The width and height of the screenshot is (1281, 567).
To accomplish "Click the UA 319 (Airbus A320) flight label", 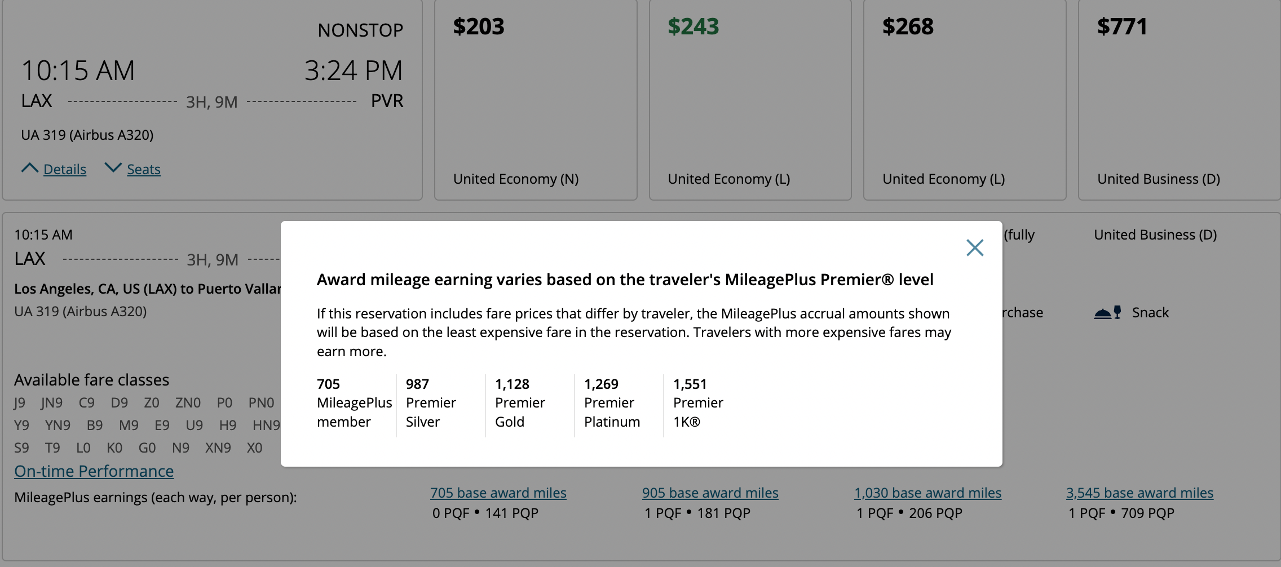I will click(87, 135).
